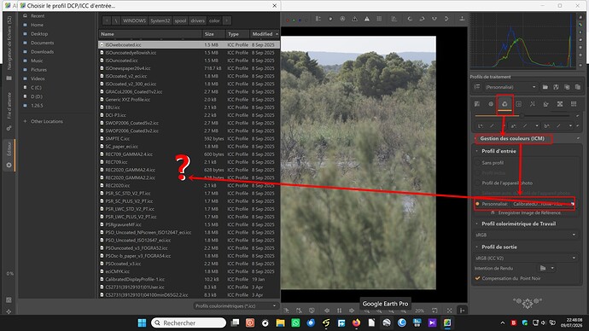The image size is (589, 331).
Task: Sort files by the Name column
Action: pos(150,34)
